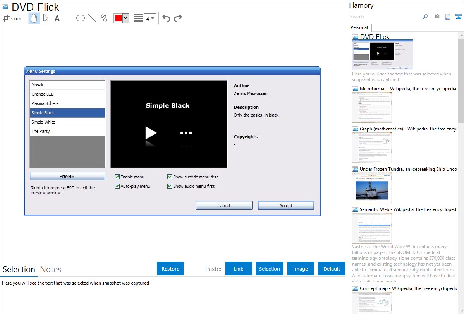Screen dimensions: 464x314
Task: Paste as Selection button
Action: click(x=269, y=269)
